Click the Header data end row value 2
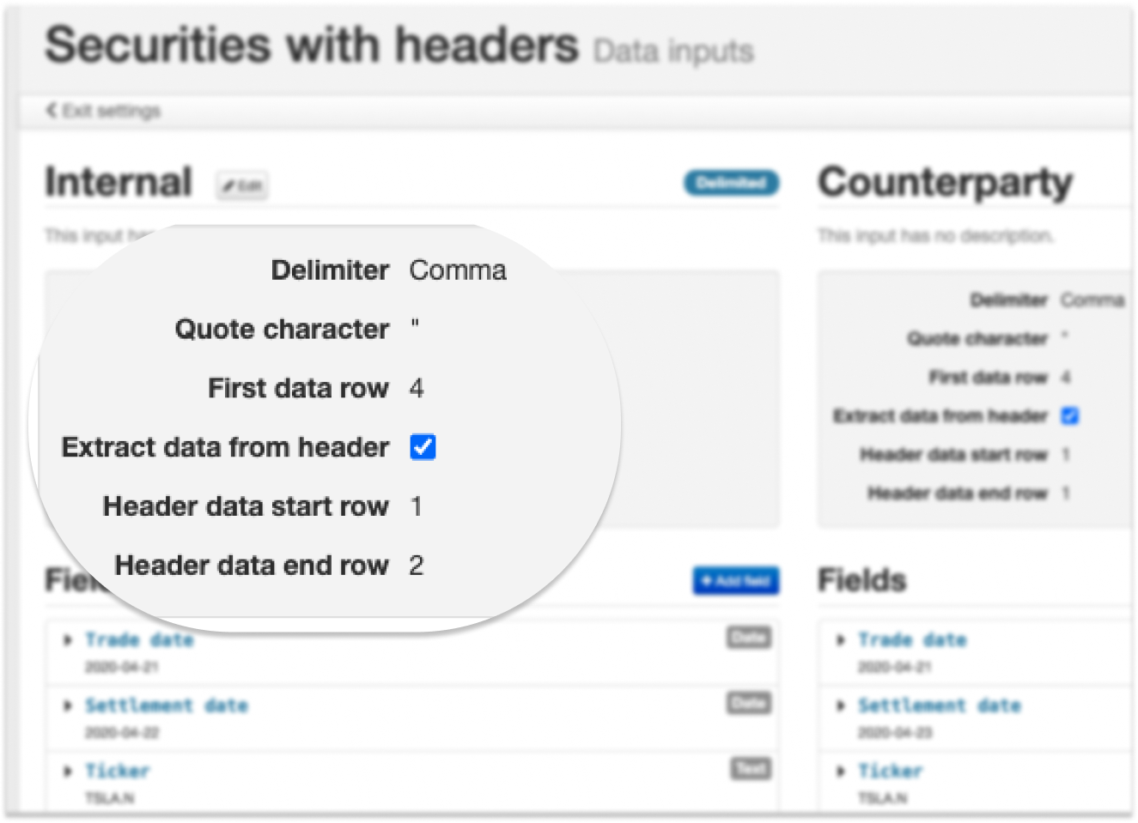 pyautogui.click(x=417, y=566)
